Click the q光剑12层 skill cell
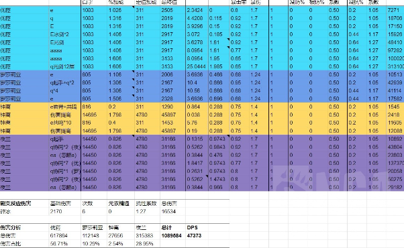The width and height of the screenshot is (404, 248). [65, 66]
